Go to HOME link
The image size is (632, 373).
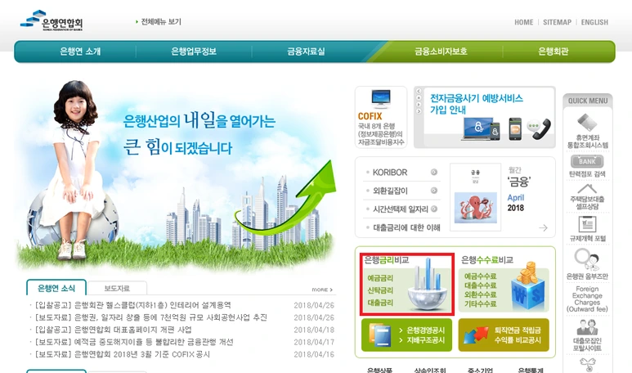point(523,22)
